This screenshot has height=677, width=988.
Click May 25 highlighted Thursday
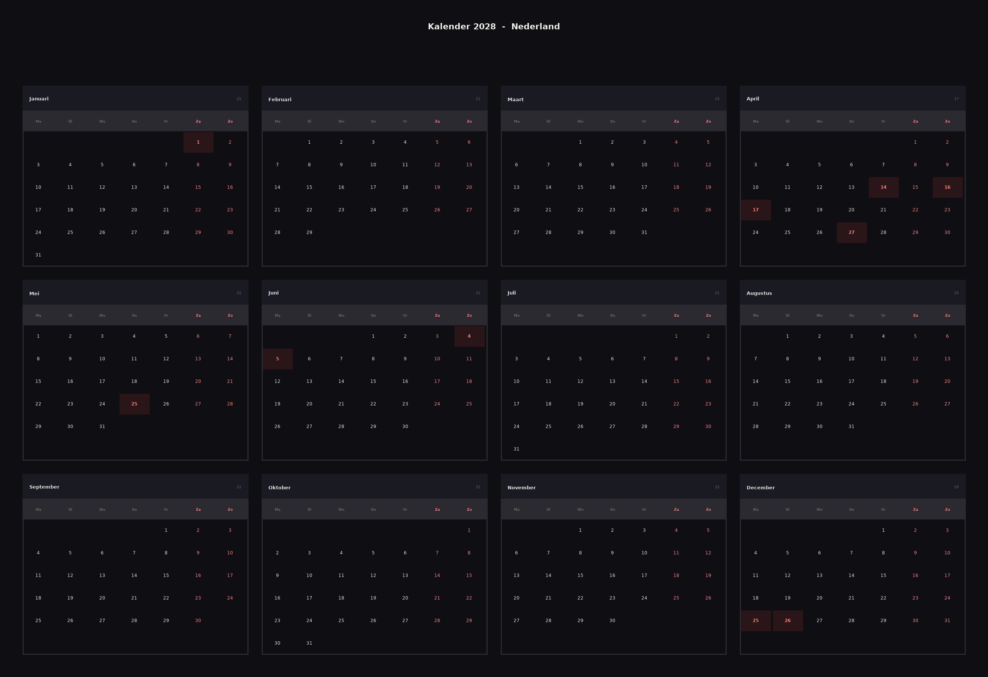coord(134,404)
